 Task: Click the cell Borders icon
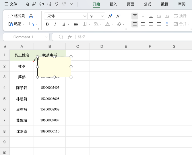click(84, 24)
